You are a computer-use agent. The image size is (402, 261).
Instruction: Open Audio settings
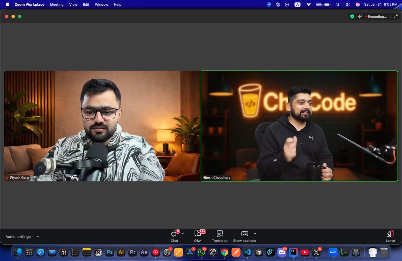(18, 237)
